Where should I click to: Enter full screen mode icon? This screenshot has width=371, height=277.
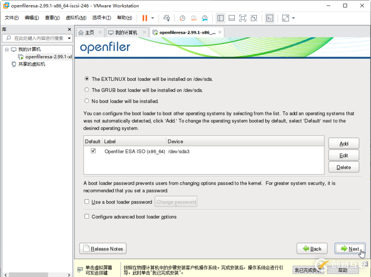243,18
